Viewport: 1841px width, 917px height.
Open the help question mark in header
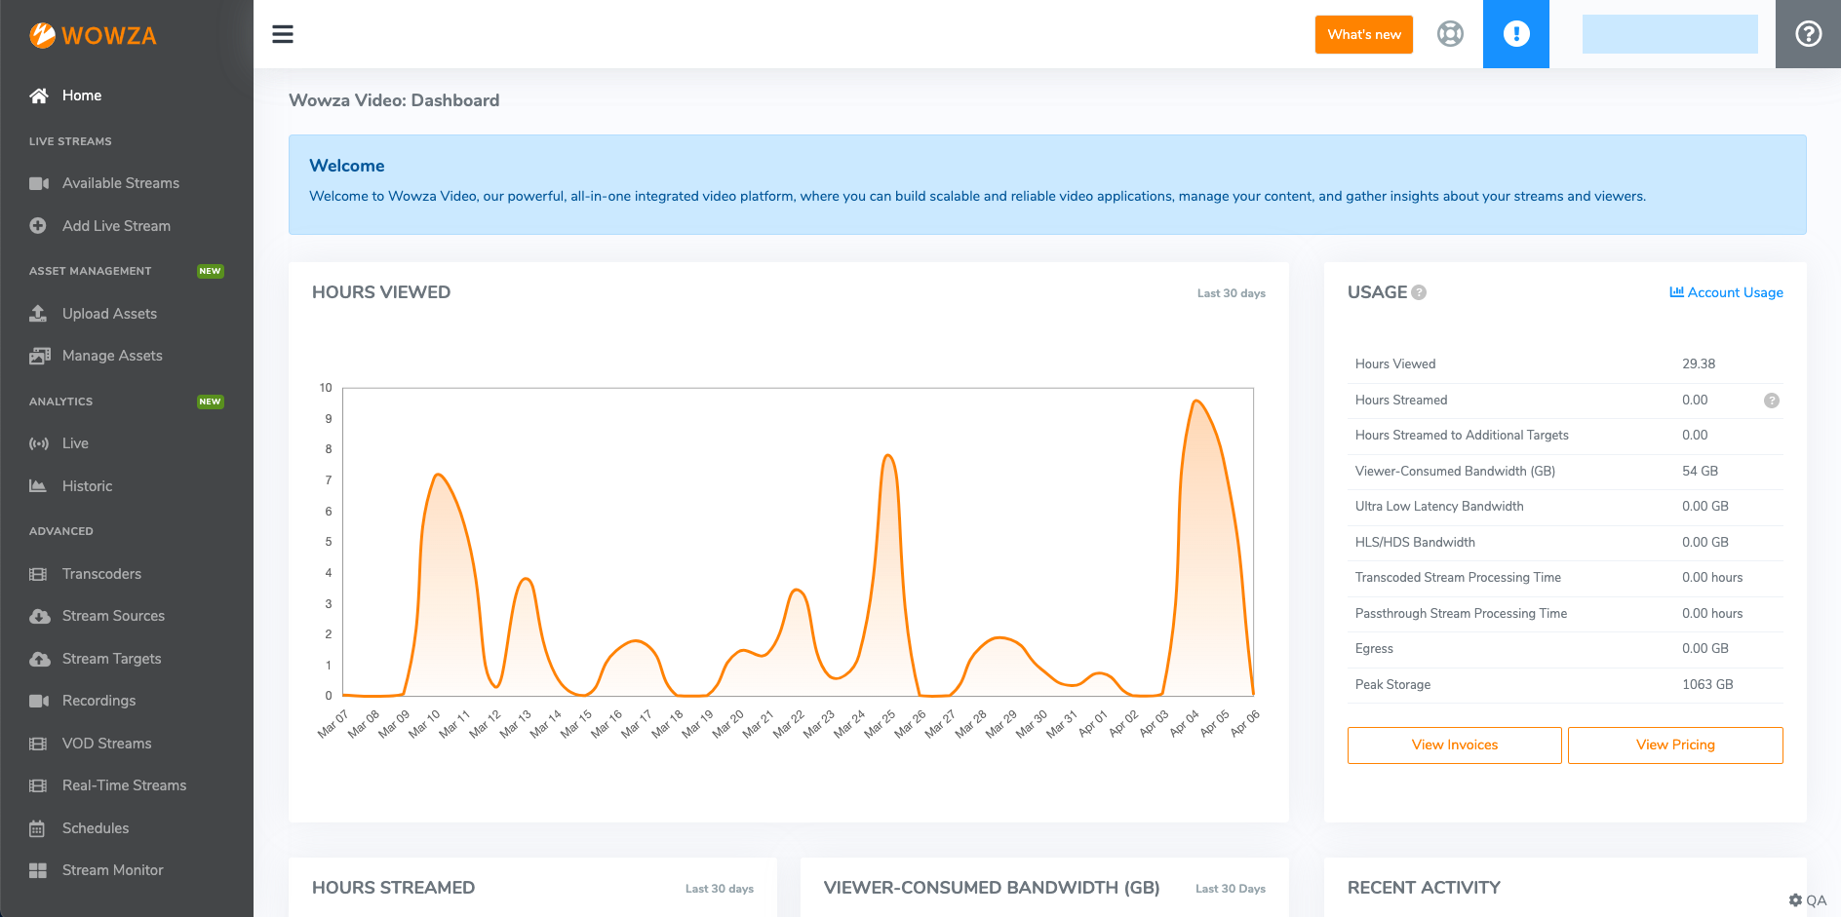[1809, 34]
